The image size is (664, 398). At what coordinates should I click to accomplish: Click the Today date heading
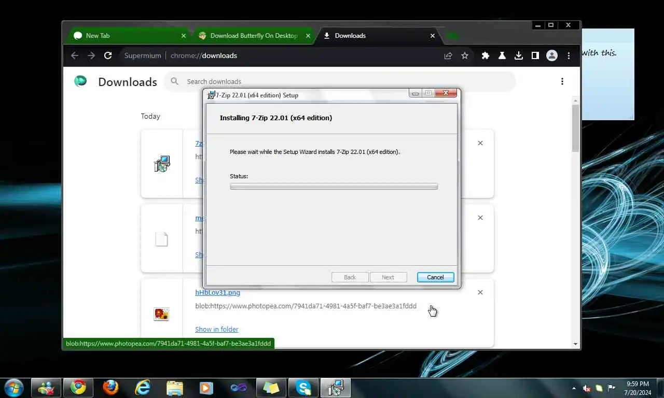pyautogui.click(x=150, y=116)
